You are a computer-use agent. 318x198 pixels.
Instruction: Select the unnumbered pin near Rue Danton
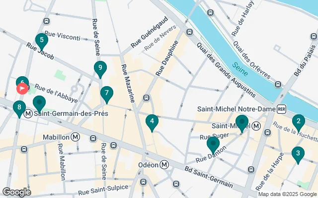click(x=213, y=144)
